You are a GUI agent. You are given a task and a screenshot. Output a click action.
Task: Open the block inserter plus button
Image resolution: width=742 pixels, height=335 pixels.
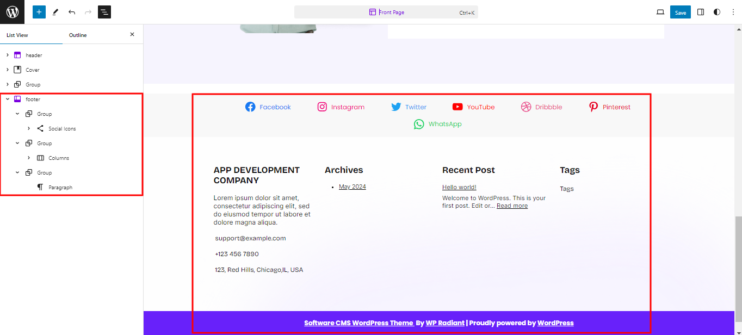pos(39,12)
